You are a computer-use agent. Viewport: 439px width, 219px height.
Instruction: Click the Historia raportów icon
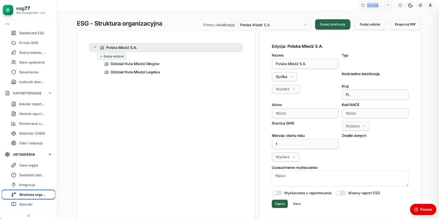(13, 114)
